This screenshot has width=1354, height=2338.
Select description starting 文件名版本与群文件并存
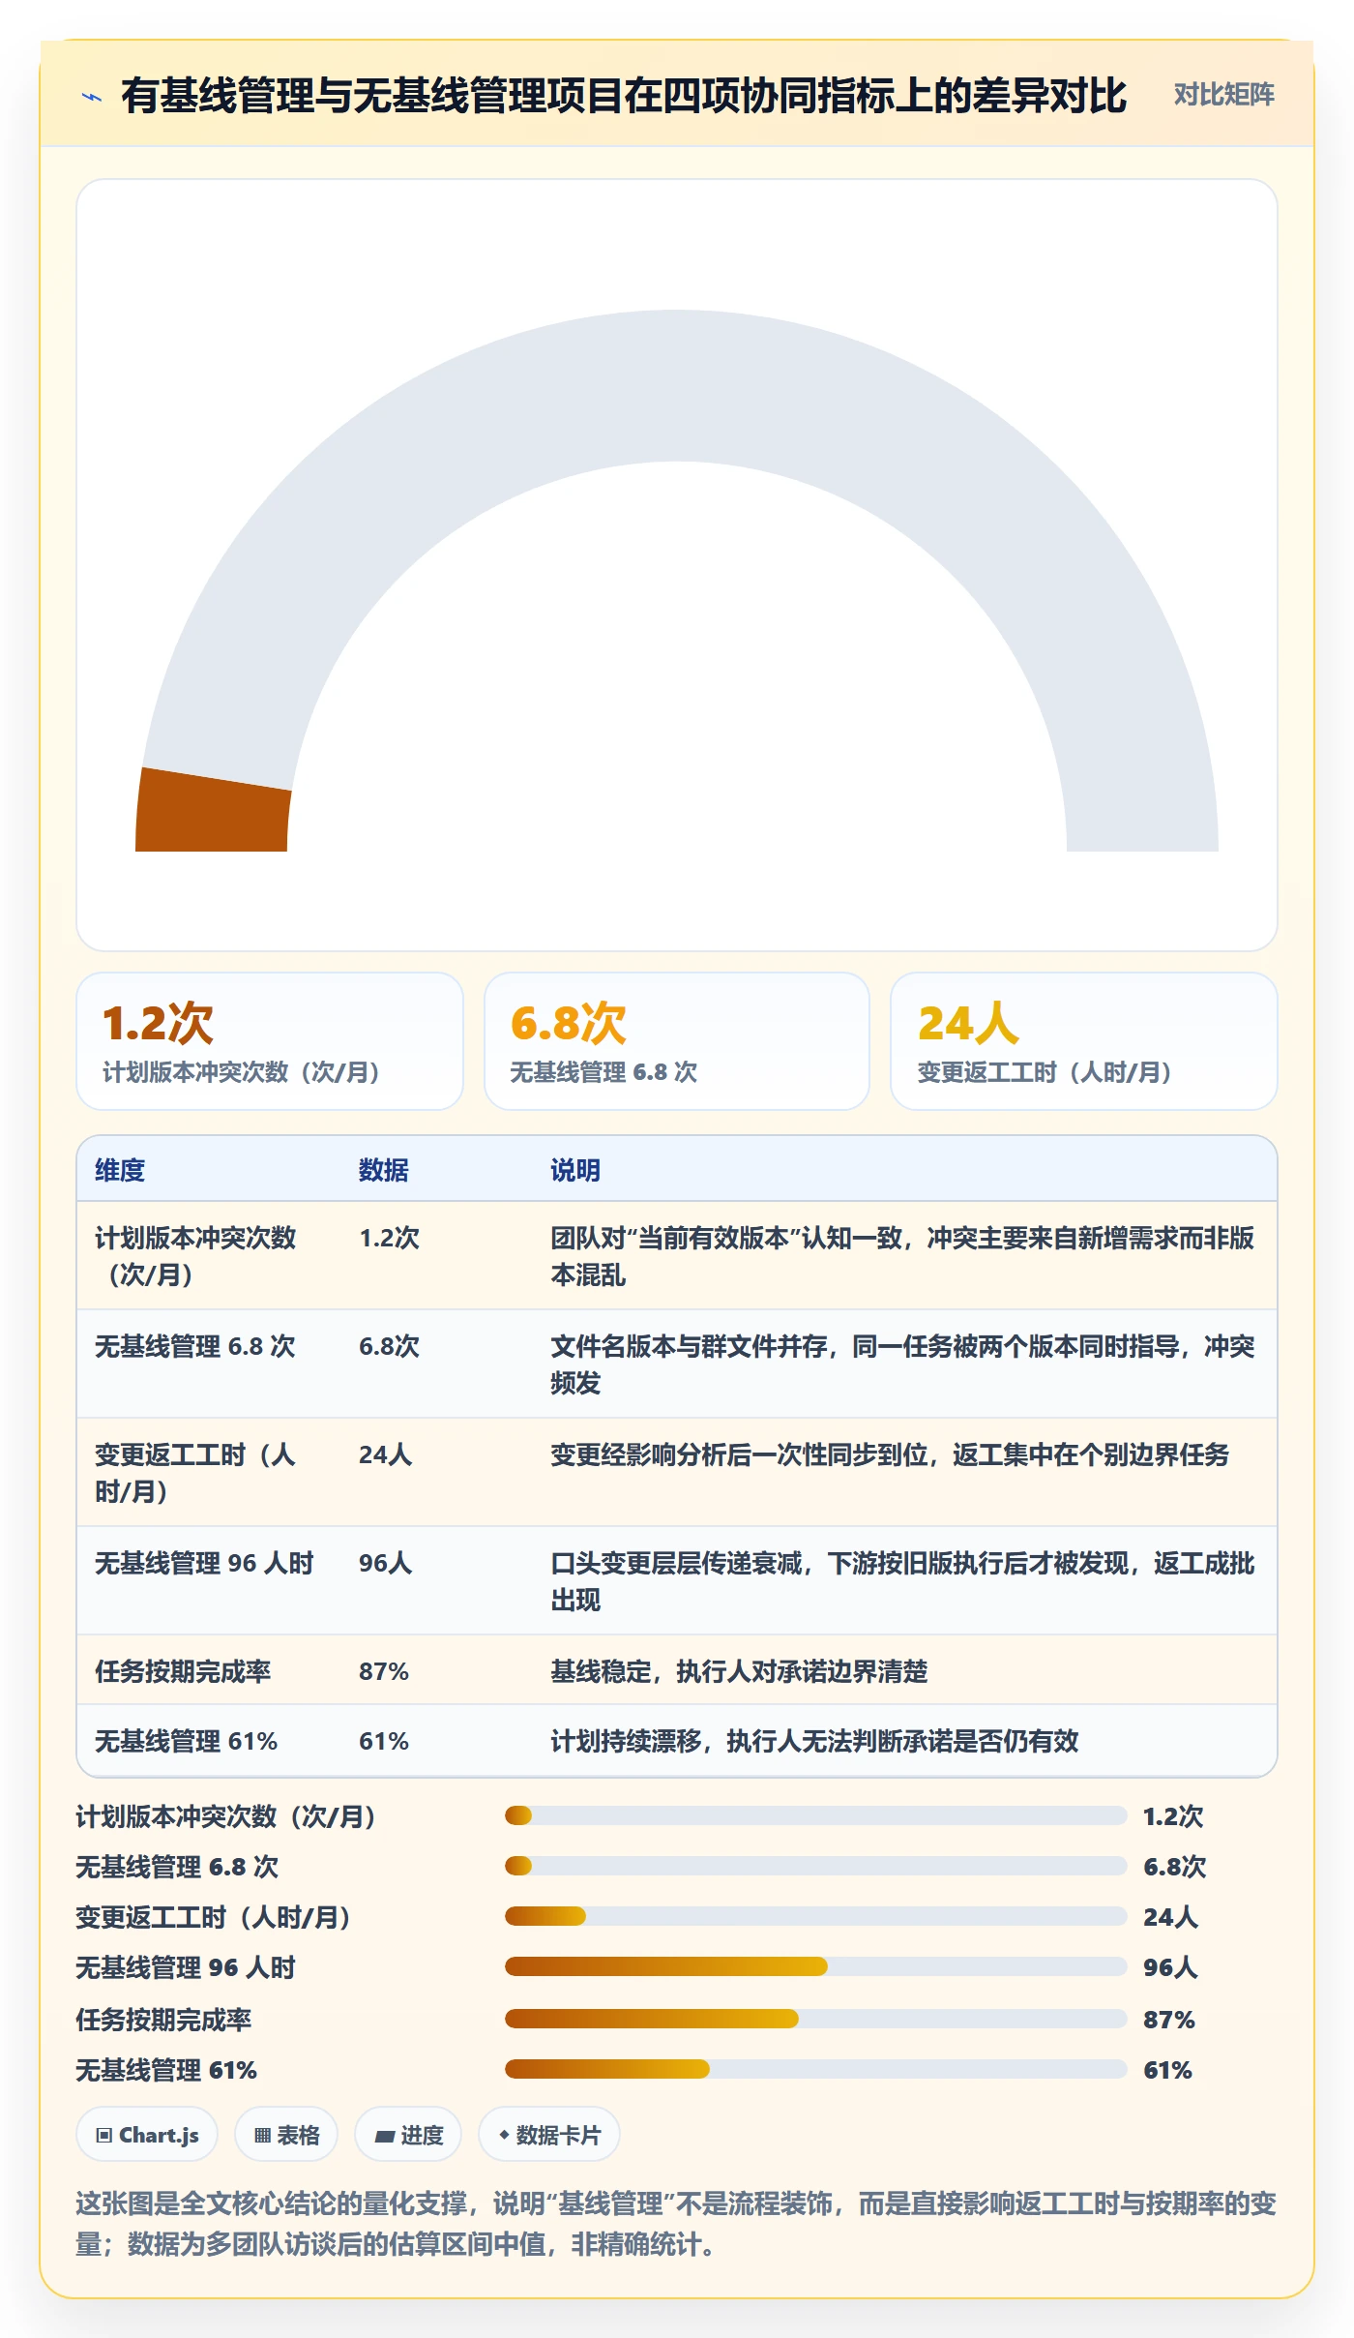902,1364
